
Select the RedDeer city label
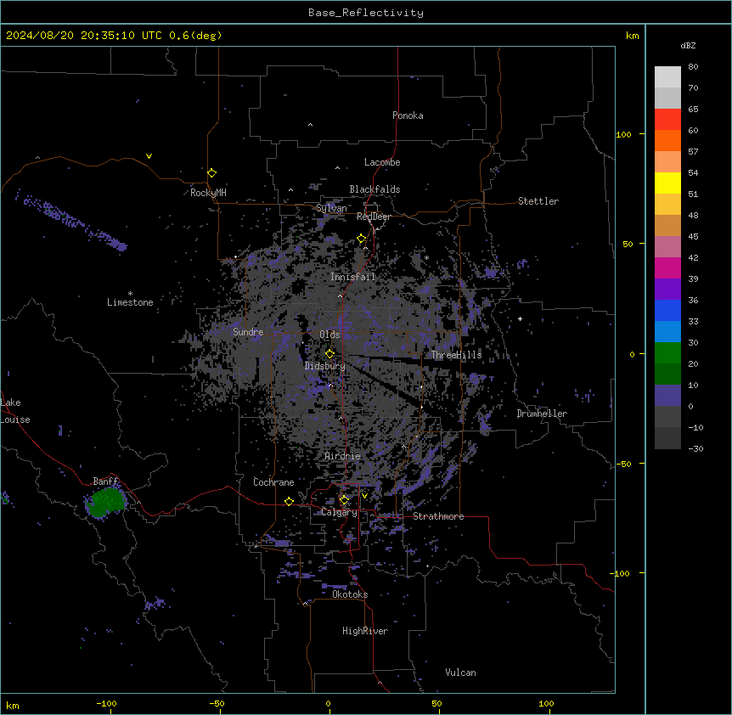pos(374,217)
